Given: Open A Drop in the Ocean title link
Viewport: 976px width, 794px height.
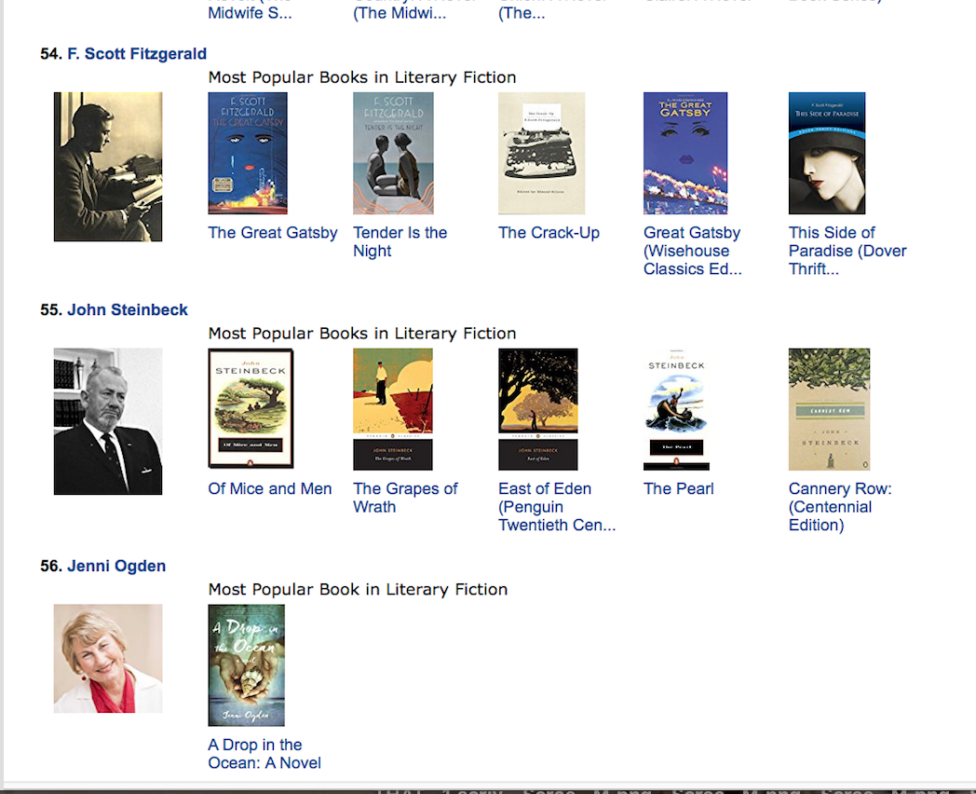Looking at the screenshot, I should 264,754.
